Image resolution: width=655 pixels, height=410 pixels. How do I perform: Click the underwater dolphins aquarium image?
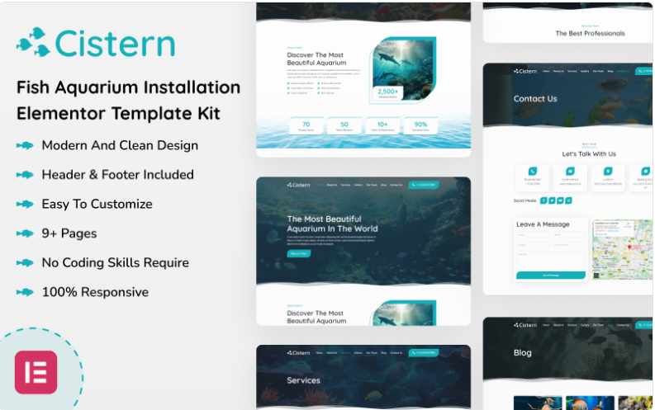point(403,68)
